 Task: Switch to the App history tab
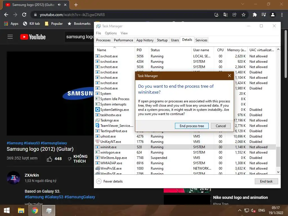click(145, 40)
